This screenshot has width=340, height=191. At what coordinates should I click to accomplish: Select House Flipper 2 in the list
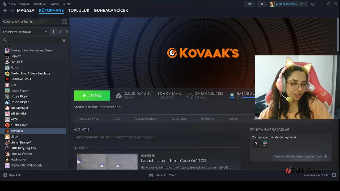click(21, 102)
